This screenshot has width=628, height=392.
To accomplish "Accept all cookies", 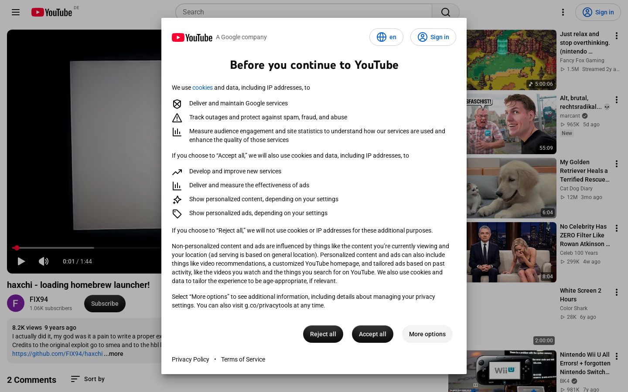I will [372, 334].
